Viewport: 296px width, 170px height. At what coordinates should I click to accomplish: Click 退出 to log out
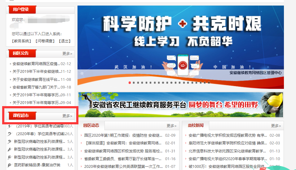[65, 41]
